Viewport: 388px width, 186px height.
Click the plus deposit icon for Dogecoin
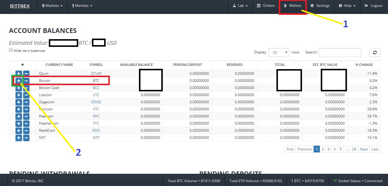point(18,102)
